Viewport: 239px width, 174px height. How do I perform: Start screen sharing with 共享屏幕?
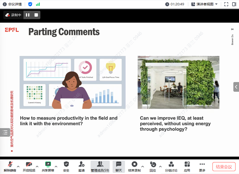[x=48, y=167]
